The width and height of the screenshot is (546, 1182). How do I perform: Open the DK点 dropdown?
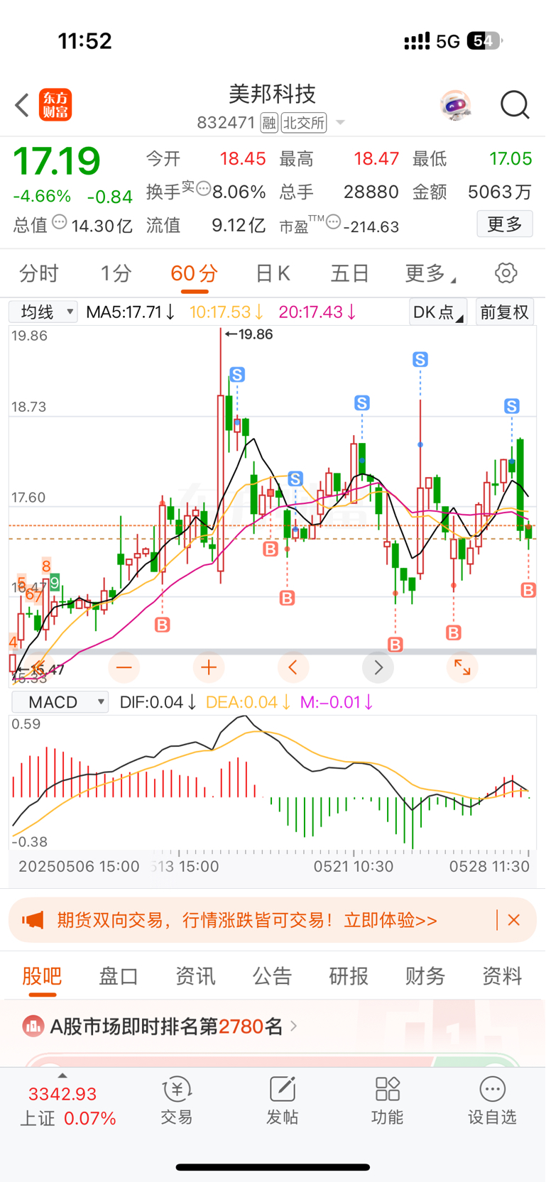(438, 312)
